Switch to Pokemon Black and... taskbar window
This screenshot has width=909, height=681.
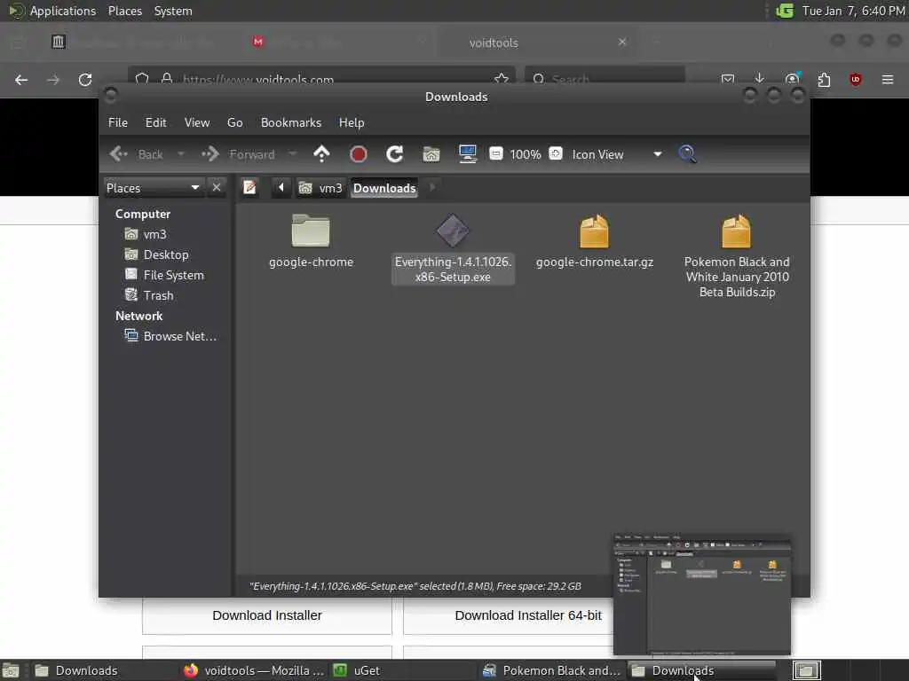tap(552, 670)
